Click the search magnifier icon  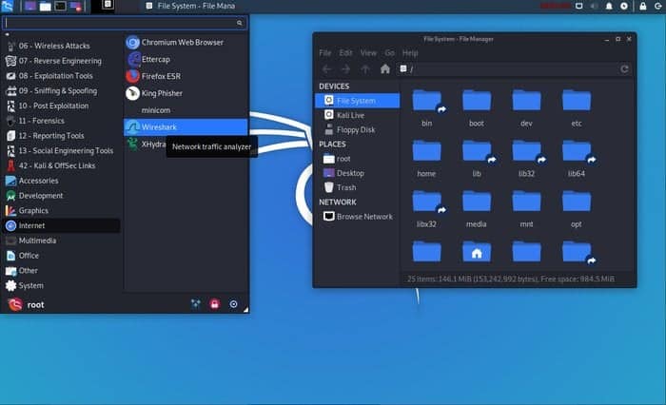(240, 23)
